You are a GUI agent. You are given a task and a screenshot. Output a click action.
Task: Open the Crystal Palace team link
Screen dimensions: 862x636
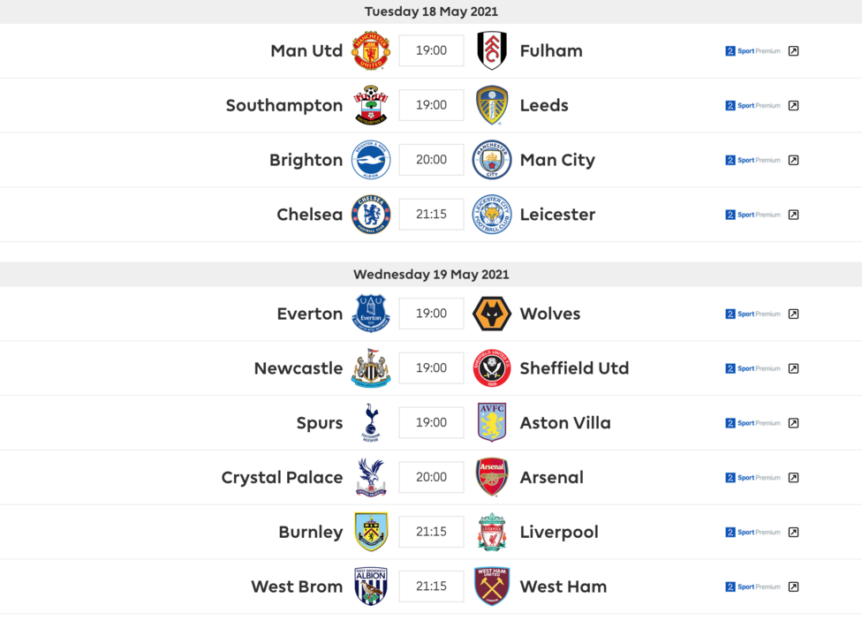point(282,478)
